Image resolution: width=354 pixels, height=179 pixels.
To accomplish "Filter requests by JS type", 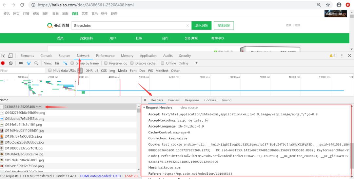I will click(x=97, y=71).
